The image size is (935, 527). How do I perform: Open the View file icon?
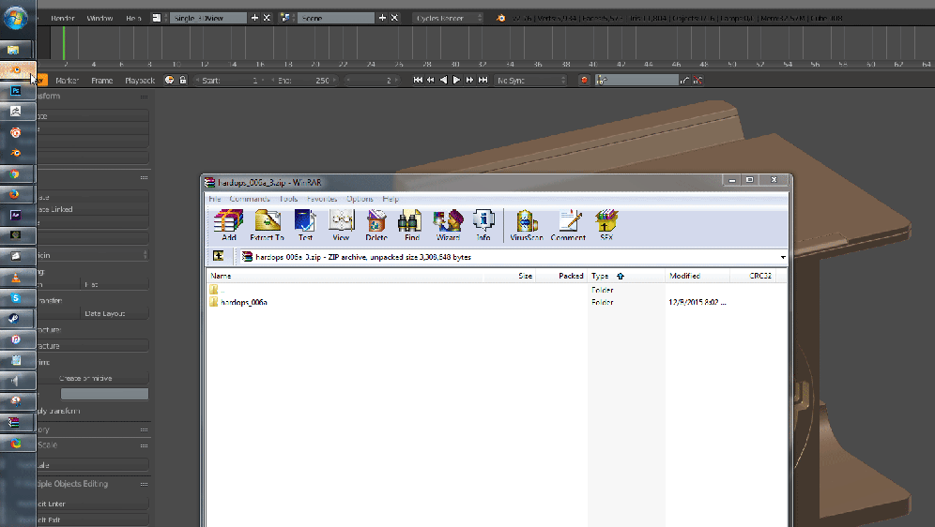click(x=341, y=225)
